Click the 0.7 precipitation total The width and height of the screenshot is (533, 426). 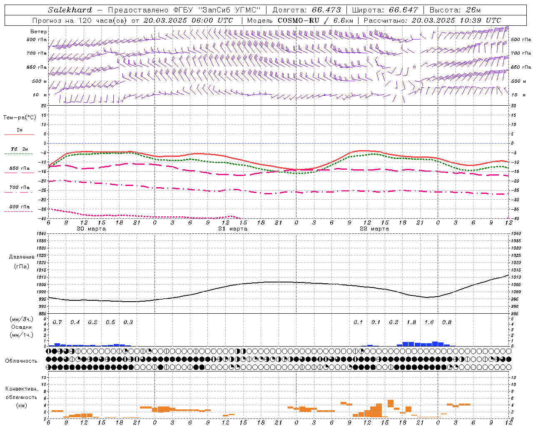57,322
